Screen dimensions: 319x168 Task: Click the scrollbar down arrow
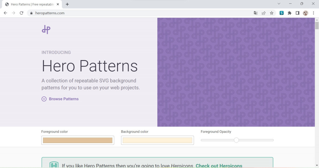[317, 166]
